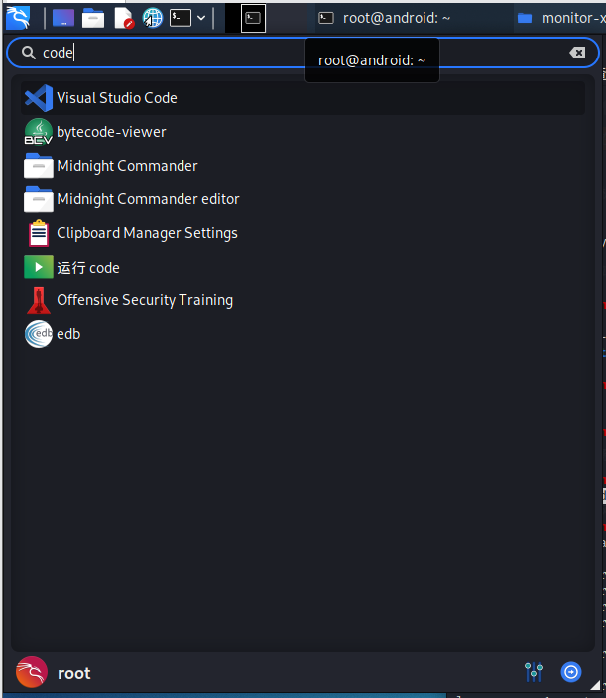
Task: Click the blue log out session icon
Action: 571,672
